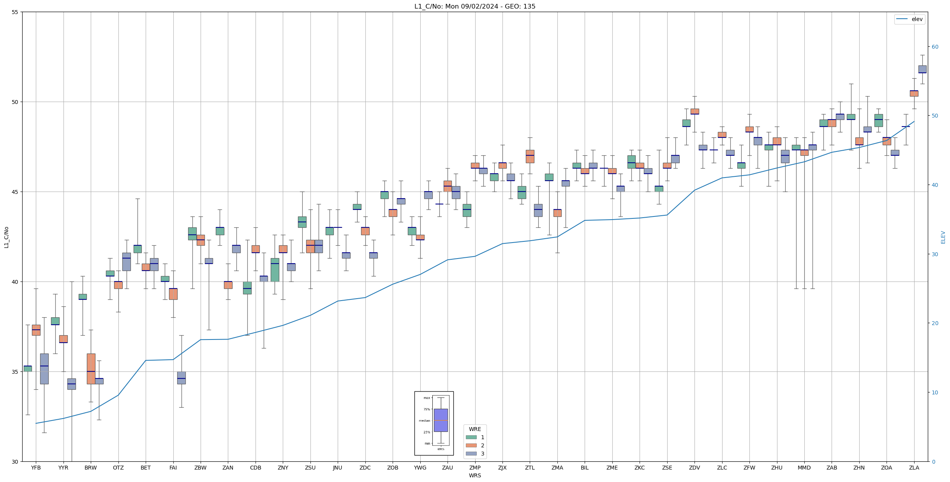The width and height of the screenshot is (950, 482).
Task: Click the YFB station tick label
Action: coord(36,468)
